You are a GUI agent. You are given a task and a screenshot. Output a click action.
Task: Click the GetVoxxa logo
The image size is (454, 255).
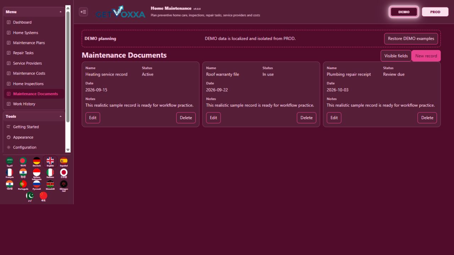121,12
